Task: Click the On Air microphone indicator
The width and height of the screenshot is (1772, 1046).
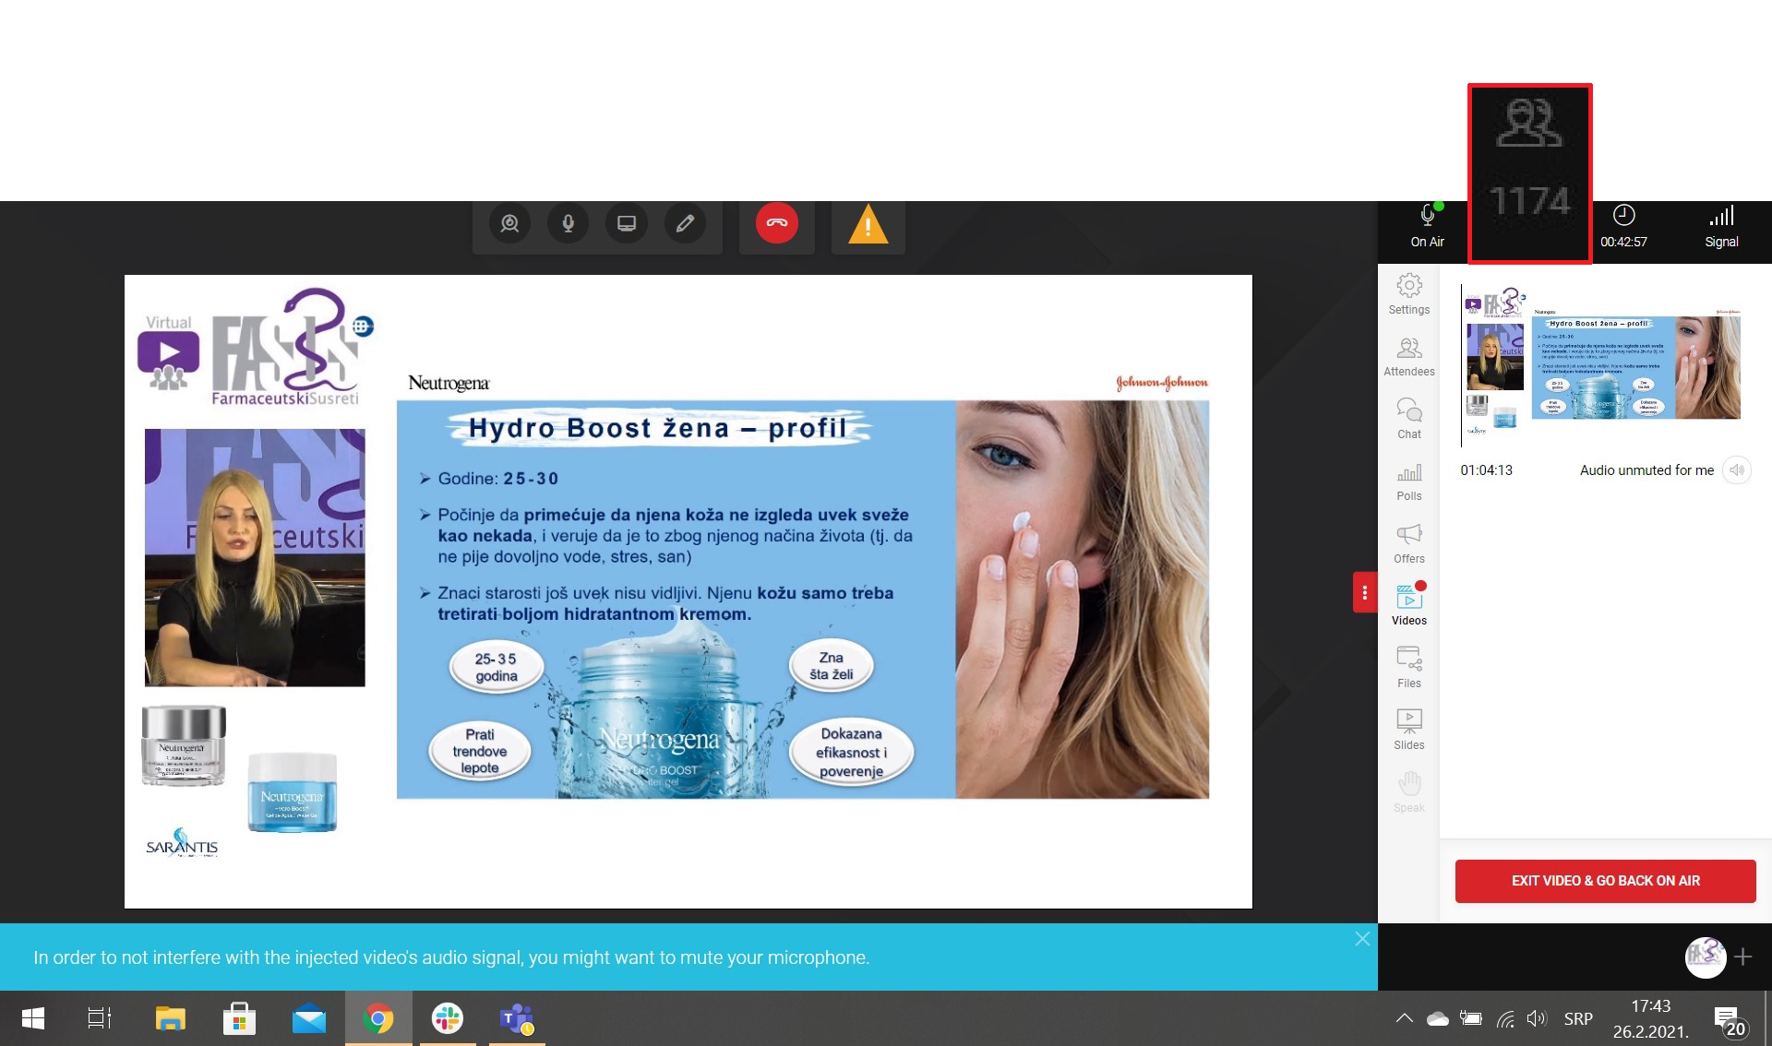Action: click(x=1427, y=227)
